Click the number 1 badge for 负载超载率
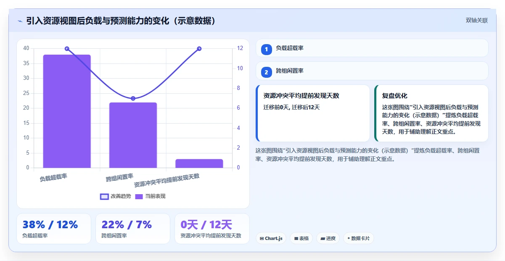The width and height of the screenshot is (505, 261). (x=266, y=49)
